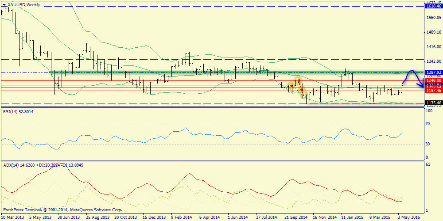Viewport: 443px width, 221px height.
Task: Click the 21 Sep 2014 date label
Action: [295, 217]
